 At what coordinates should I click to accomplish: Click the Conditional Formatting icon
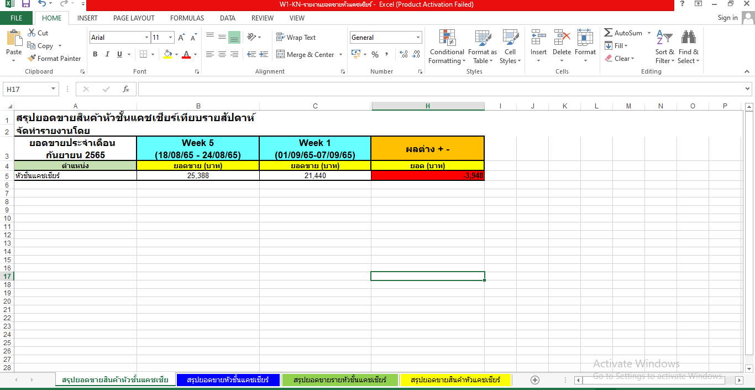click(x=447, y=38)
